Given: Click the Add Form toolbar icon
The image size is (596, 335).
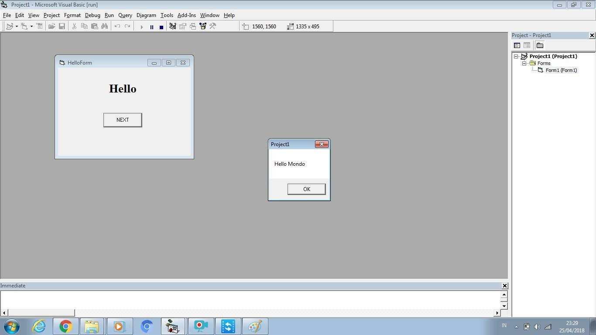Looking at the screenshot, I should tap(24, 27).
